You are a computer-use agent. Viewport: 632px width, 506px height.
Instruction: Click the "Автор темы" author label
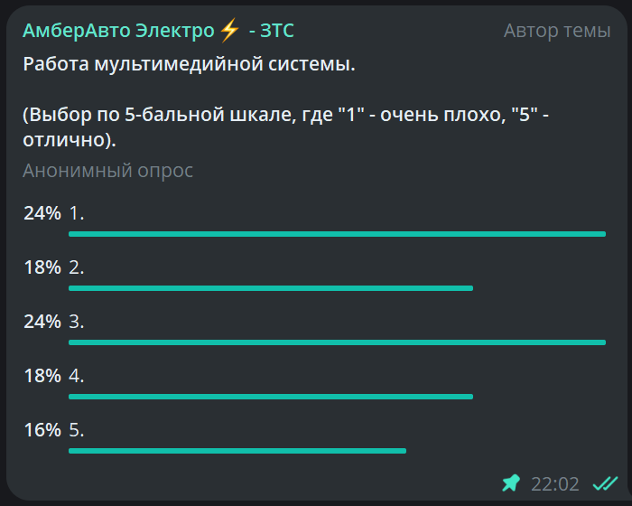point(557,31)
